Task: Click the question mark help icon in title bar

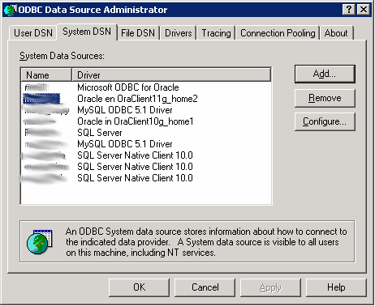Action: pyautogui.click(x=349, y=10)
